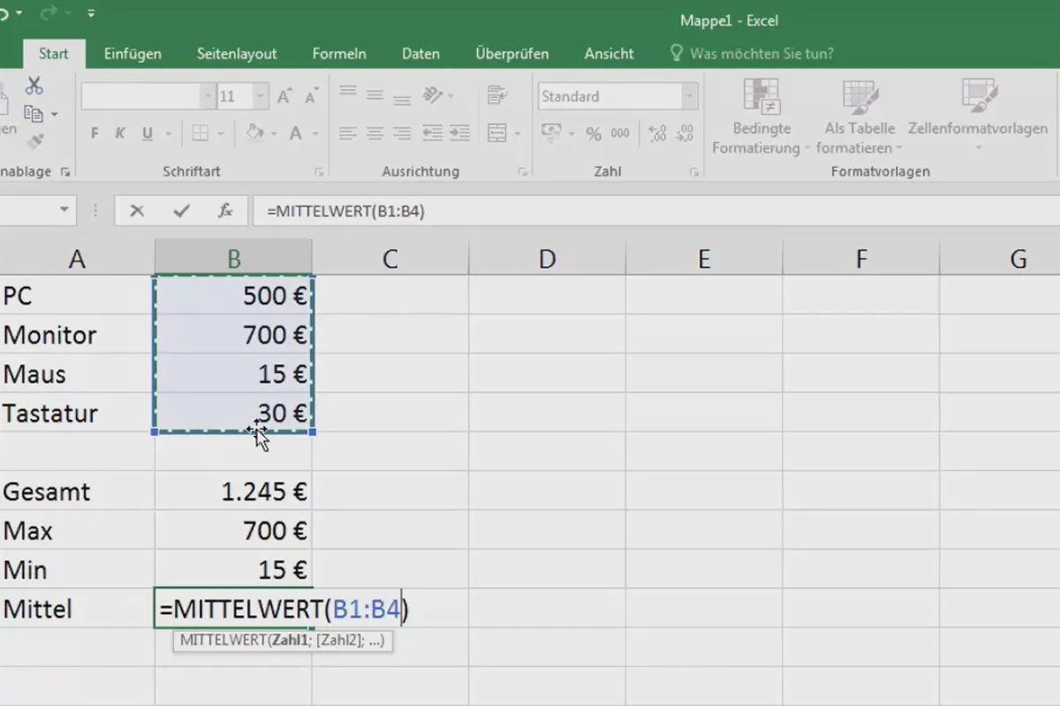Click the cell labeled Tastatur
Image resolution: width=1060 pixels, height=706 pixels.
pos(78,413)
